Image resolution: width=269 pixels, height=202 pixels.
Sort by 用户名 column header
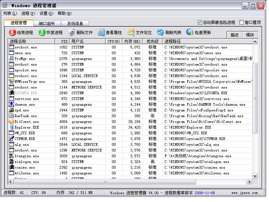pos(87,41)
